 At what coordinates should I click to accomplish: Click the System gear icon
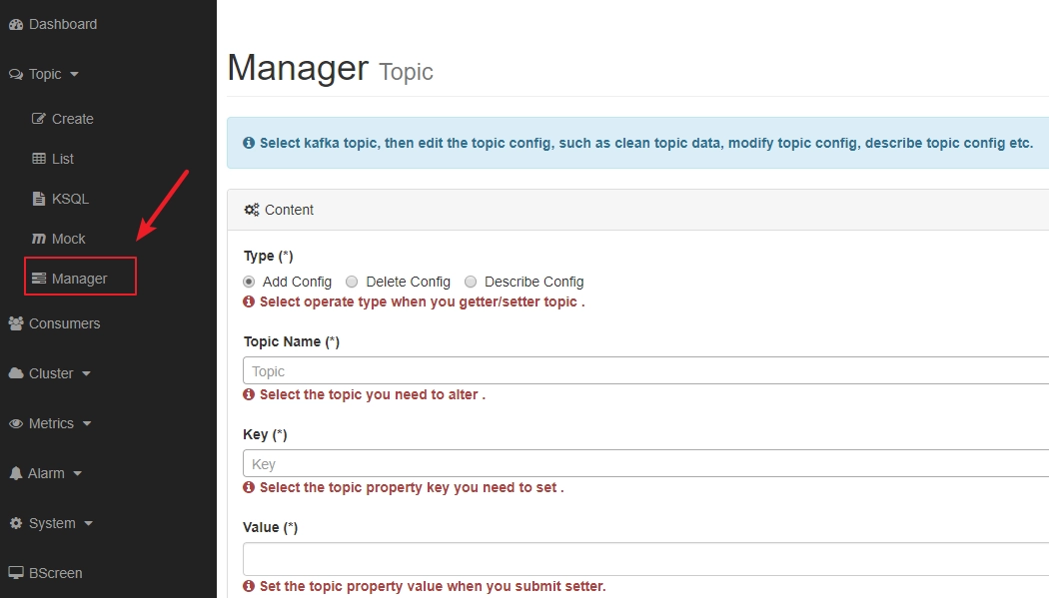click(16, 523)
